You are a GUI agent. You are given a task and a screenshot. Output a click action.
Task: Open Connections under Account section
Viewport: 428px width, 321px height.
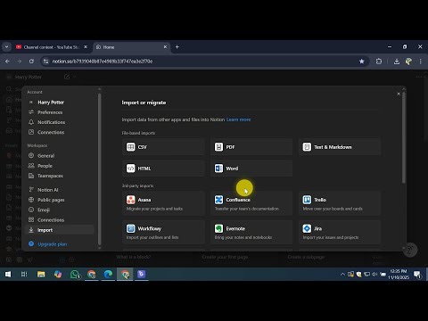pos(61,132)
